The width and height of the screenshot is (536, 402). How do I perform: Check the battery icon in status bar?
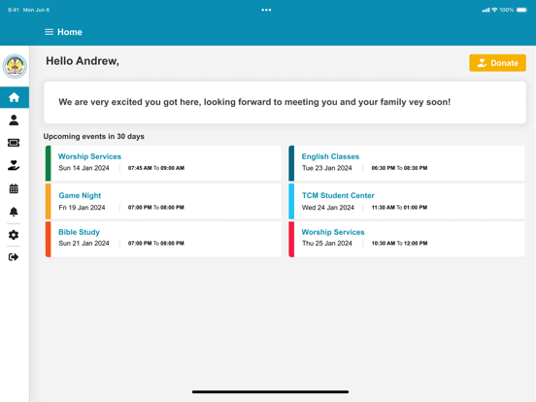pos(521,10)
